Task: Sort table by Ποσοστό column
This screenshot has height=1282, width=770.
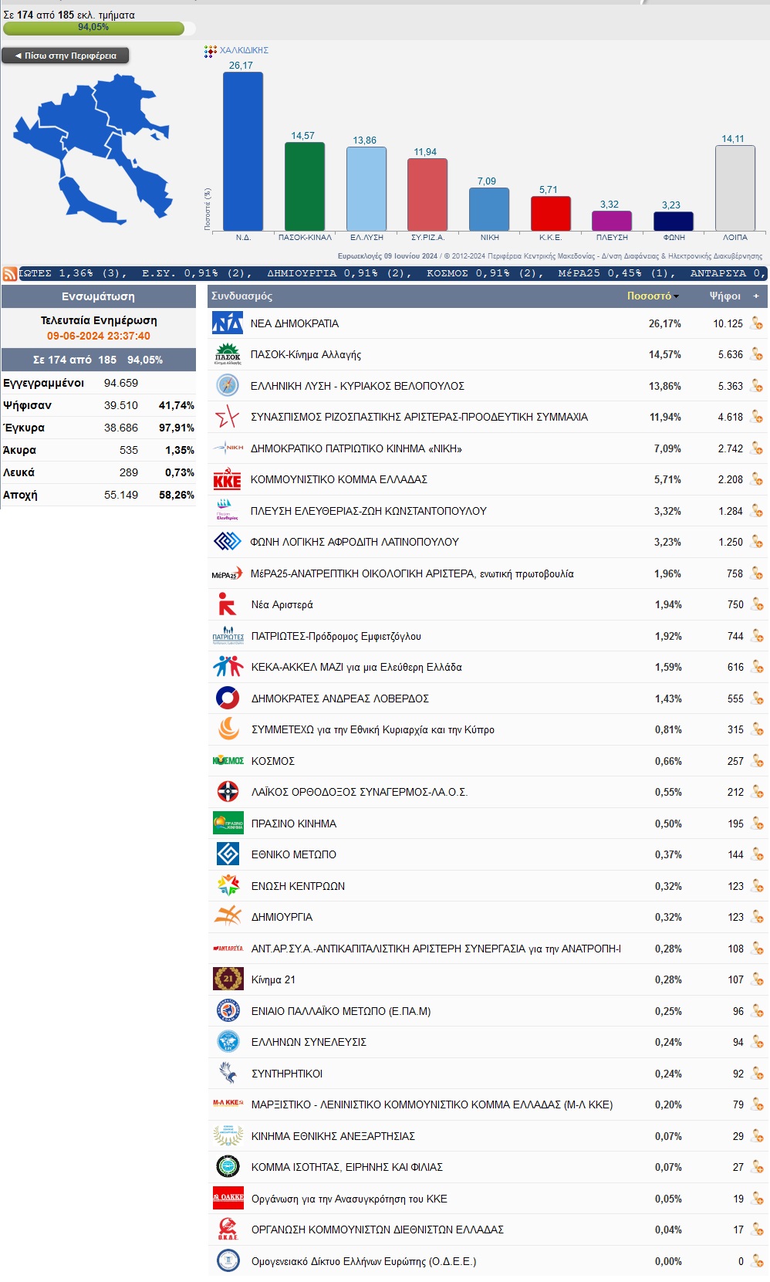Action: (x=652, y=296)
